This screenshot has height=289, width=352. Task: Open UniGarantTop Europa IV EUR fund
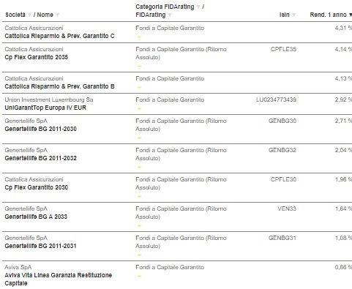click(45, 108)
